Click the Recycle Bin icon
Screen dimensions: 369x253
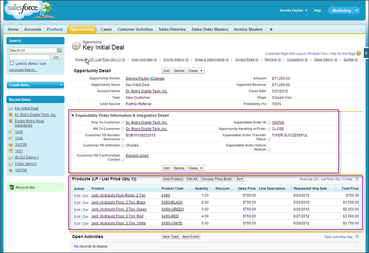tap(12, 187)
